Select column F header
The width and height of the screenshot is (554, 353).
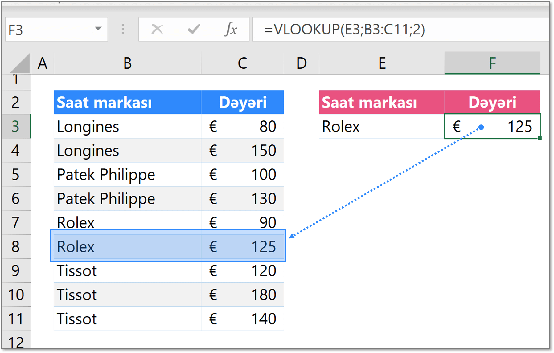(492, 63)
